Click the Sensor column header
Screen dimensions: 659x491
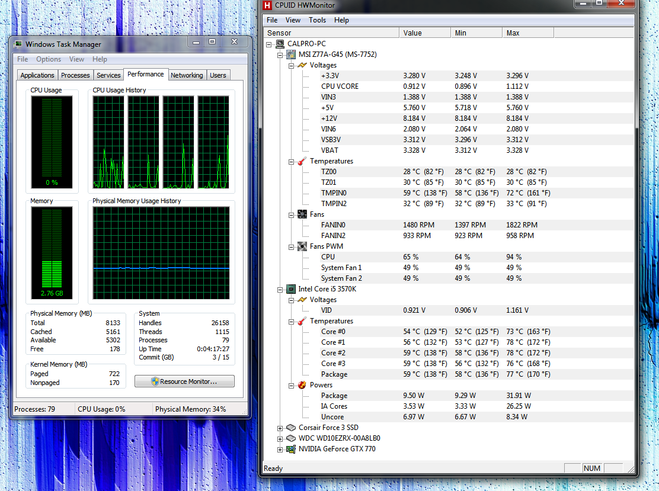click(x=331, y=33)
